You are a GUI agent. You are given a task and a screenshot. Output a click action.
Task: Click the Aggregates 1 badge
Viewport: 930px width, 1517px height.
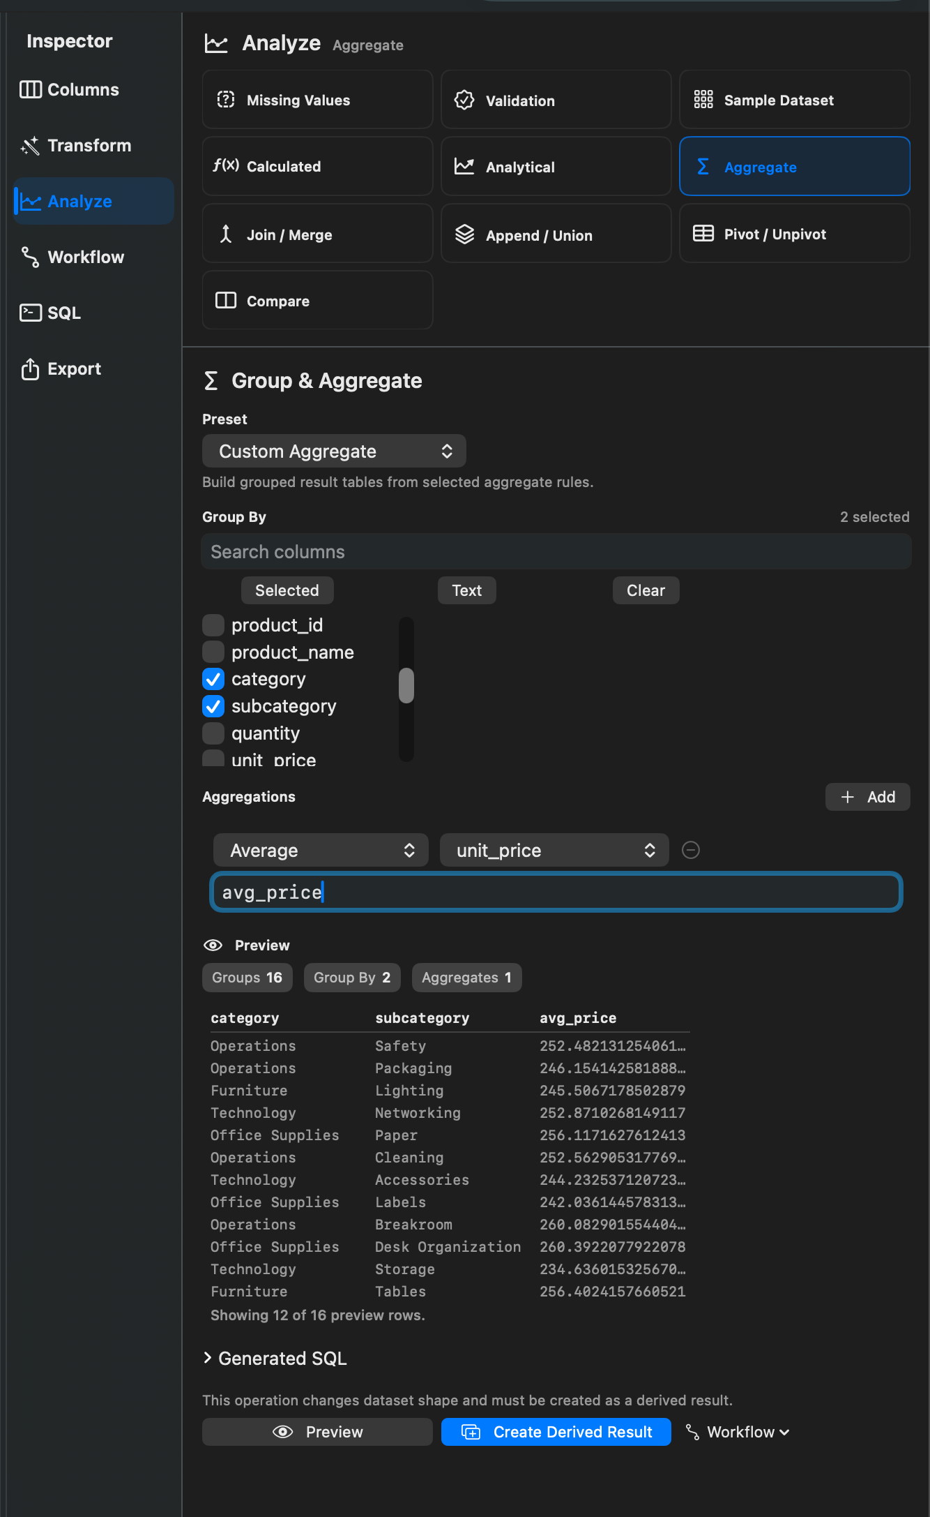467,978
